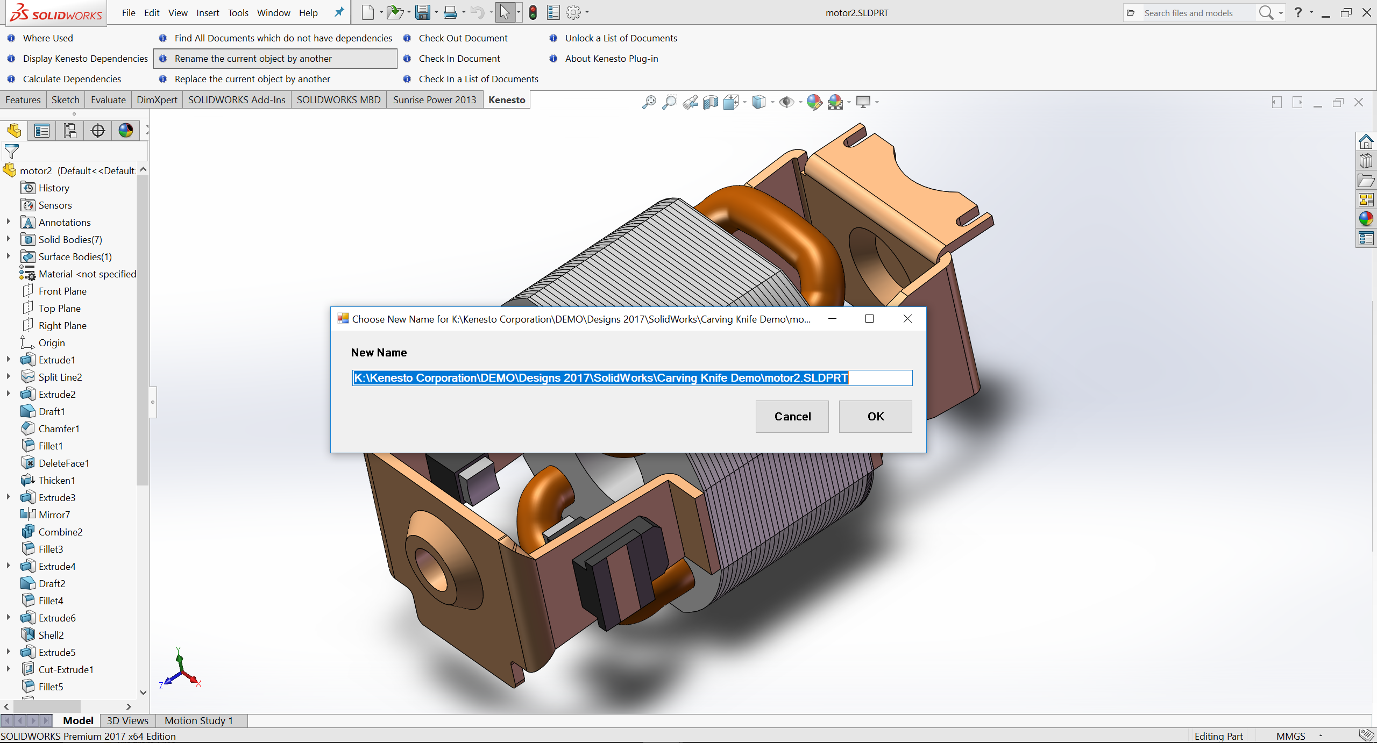
Task: Click the Previous View icon
Action: 690,102
